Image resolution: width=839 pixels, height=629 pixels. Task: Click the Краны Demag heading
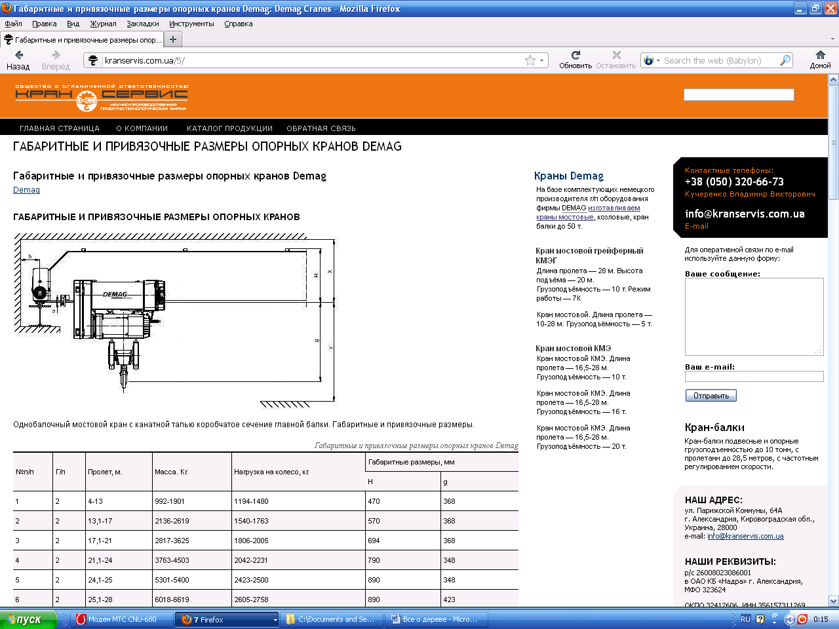click(x=569, y=176)
